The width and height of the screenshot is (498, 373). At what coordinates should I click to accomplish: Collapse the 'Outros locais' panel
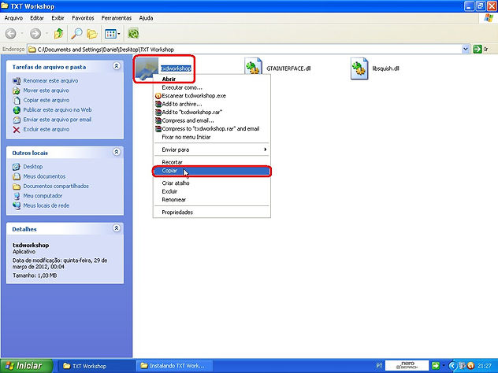(x=117, y=152)
